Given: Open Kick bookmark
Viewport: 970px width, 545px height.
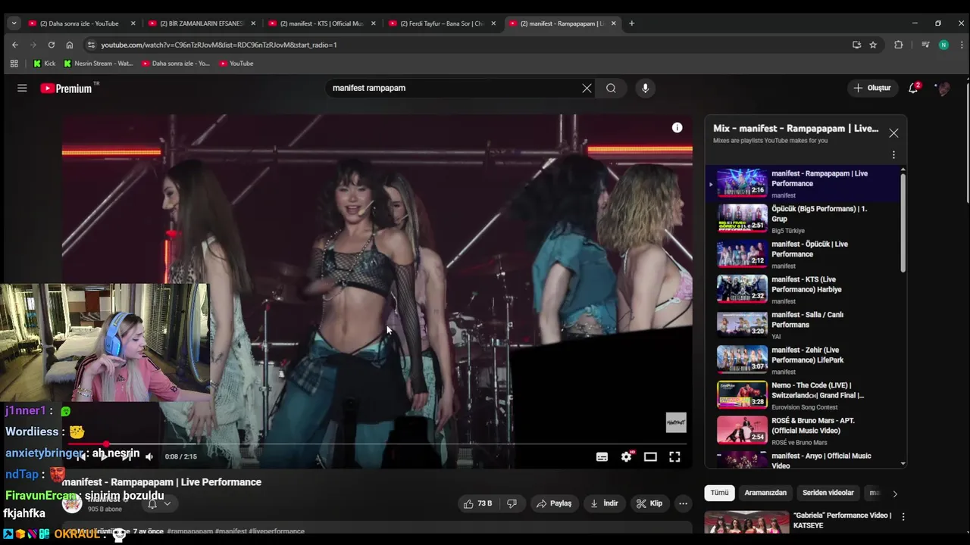Looking at the screenshot, I should [44, 64].
